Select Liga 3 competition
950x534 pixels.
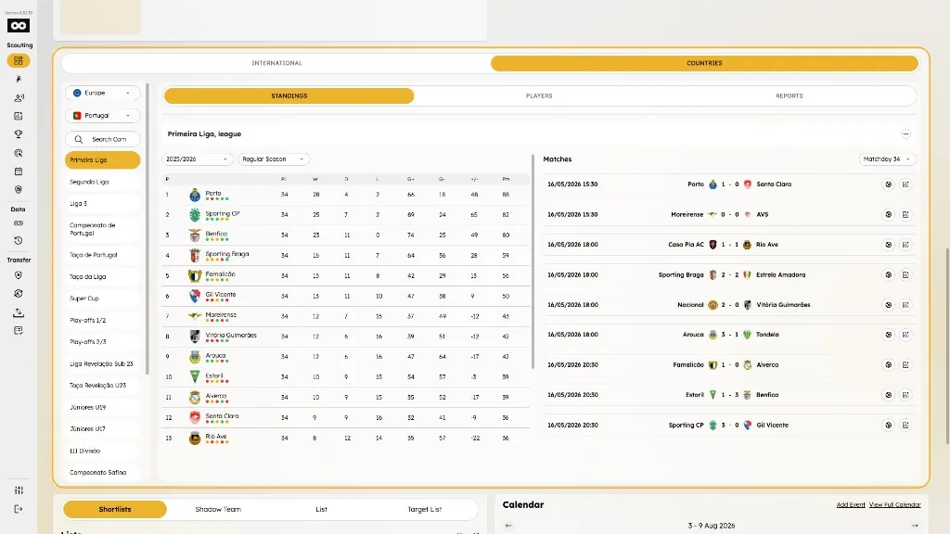click(x=102, y=203)
